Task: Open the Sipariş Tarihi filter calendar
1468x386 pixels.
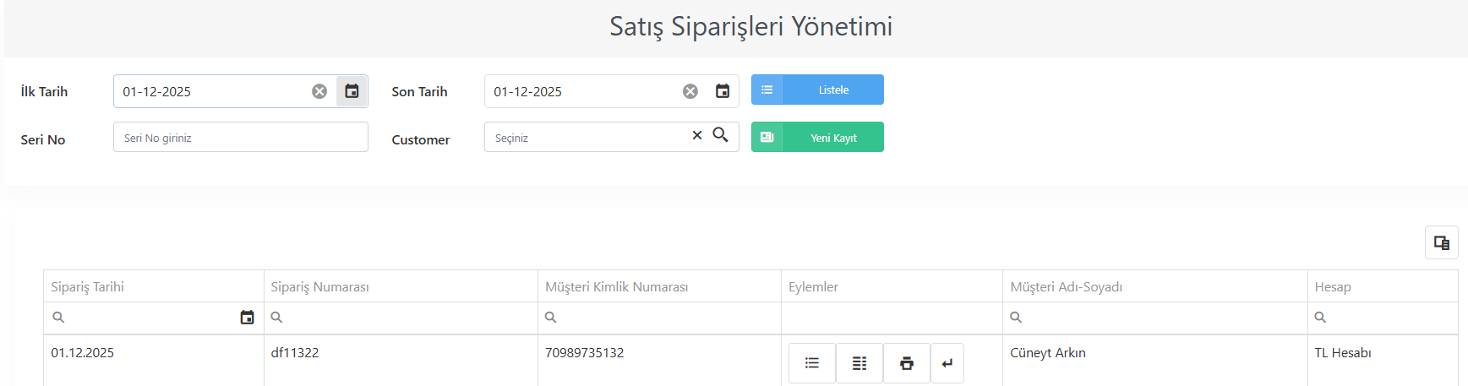Action: 247,318
